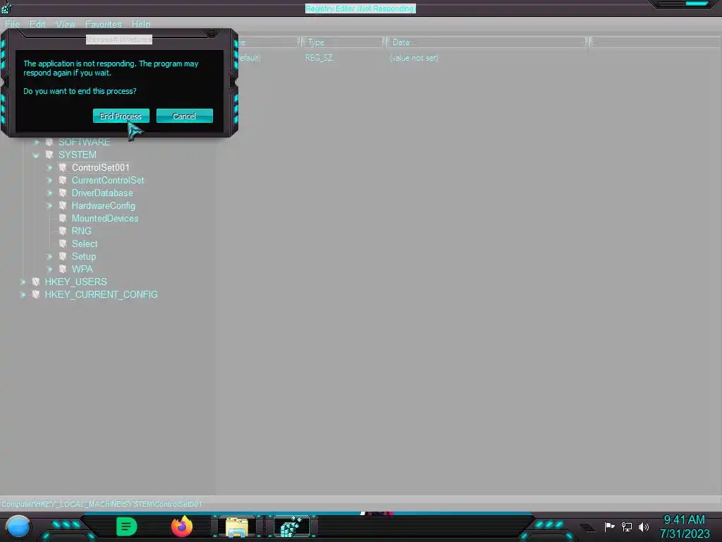
Task: Click the RNG folder icon
Action: point(63,231)
